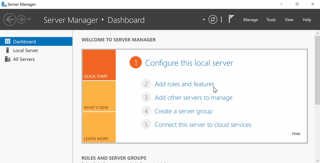Click the forward navigation arrow
Image resolution: width=320 pixels, height=163 pixels.
(21, 19)
